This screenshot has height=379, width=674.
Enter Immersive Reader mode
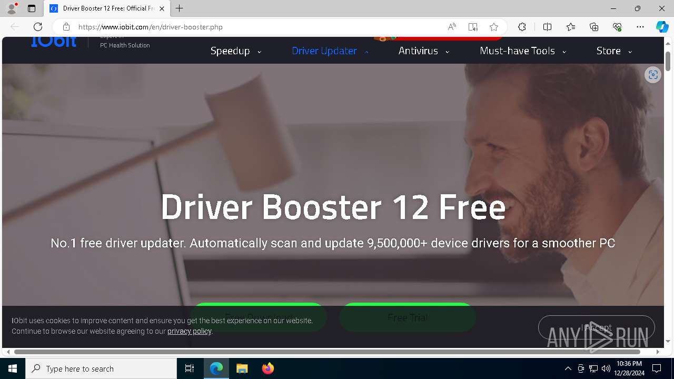pyautogui.click(x=473, y=27)
